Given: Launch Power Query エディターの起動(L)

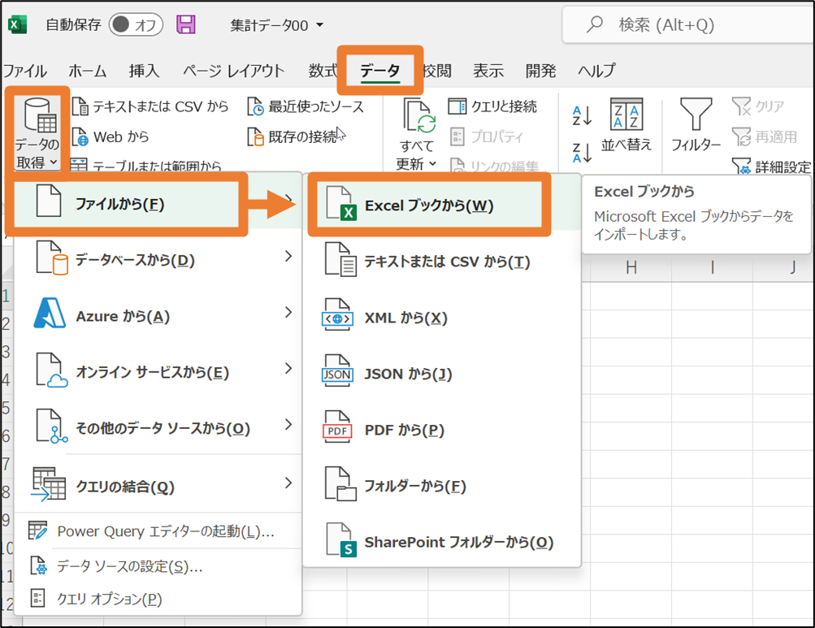Looking at the screenshot, I should 158,531.
